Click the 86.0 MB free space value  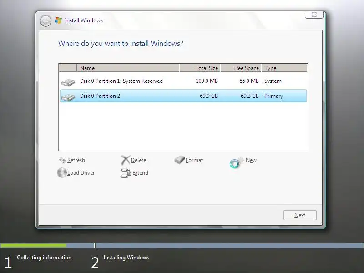click(249, 81)
